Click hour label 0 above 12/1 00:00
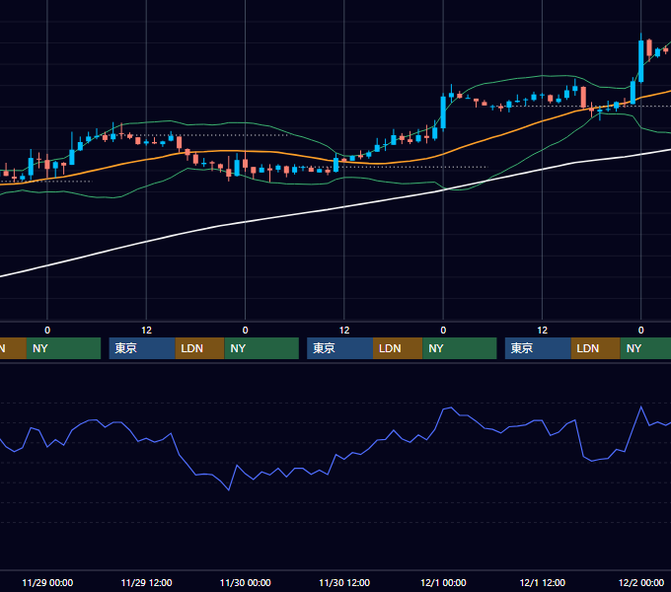 pyautogui.click(x=443, y=331)
